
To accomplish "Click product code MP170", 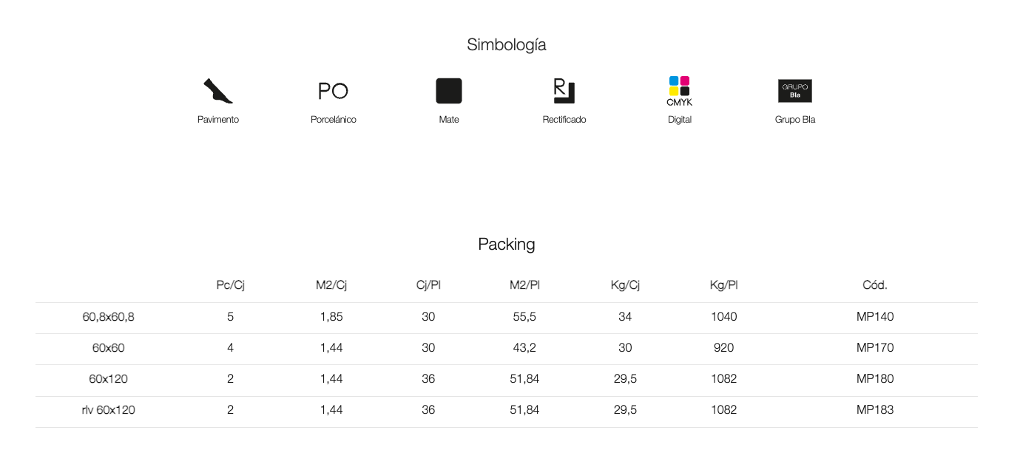I will tap(875, 348).
